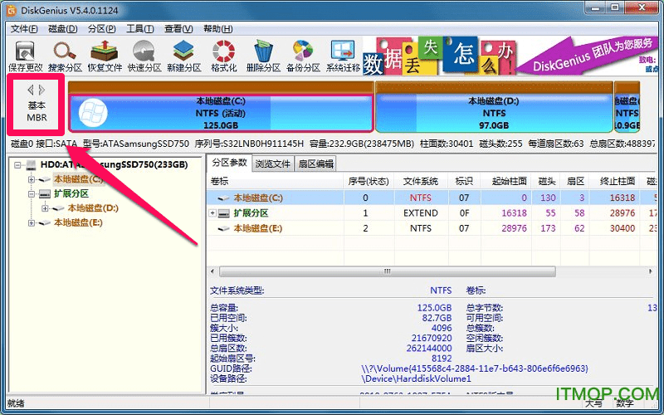Viewport: 664px width, 415px height.
Task: Open the 备份分区 backup partition tool
Action: (303, 56)
